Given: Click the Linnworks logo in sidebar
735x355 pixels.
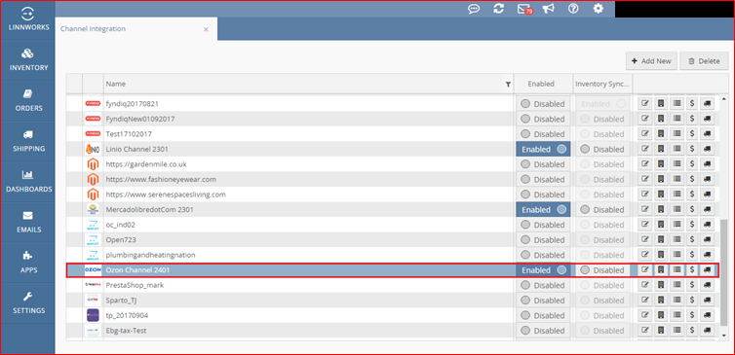Looking at the screenshot, I should (27, 18).
